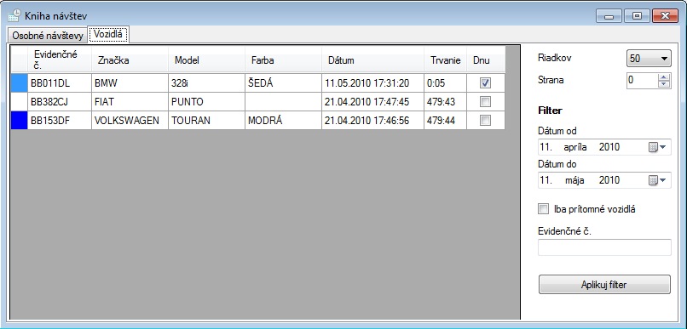Click the month apríla in Dátum od
Image resolution: width=687 pixels, height=329 pixels.
574,147
